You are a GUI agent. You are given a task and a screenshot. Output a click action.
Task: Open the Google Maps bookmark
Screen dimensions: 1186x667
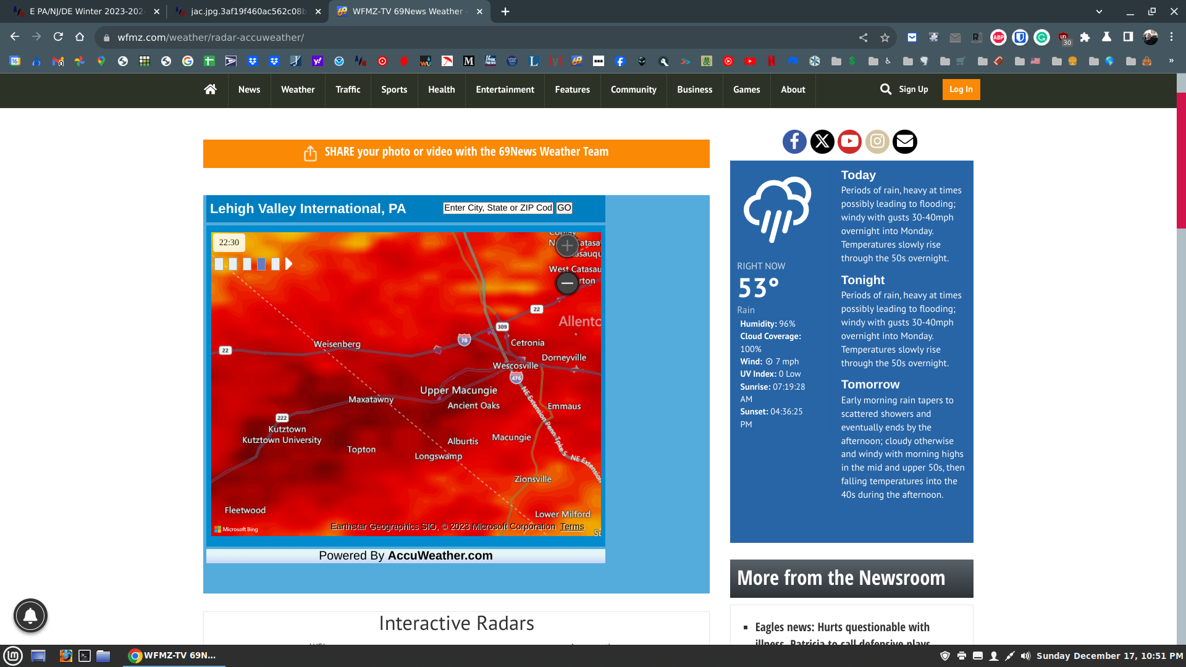101,61
